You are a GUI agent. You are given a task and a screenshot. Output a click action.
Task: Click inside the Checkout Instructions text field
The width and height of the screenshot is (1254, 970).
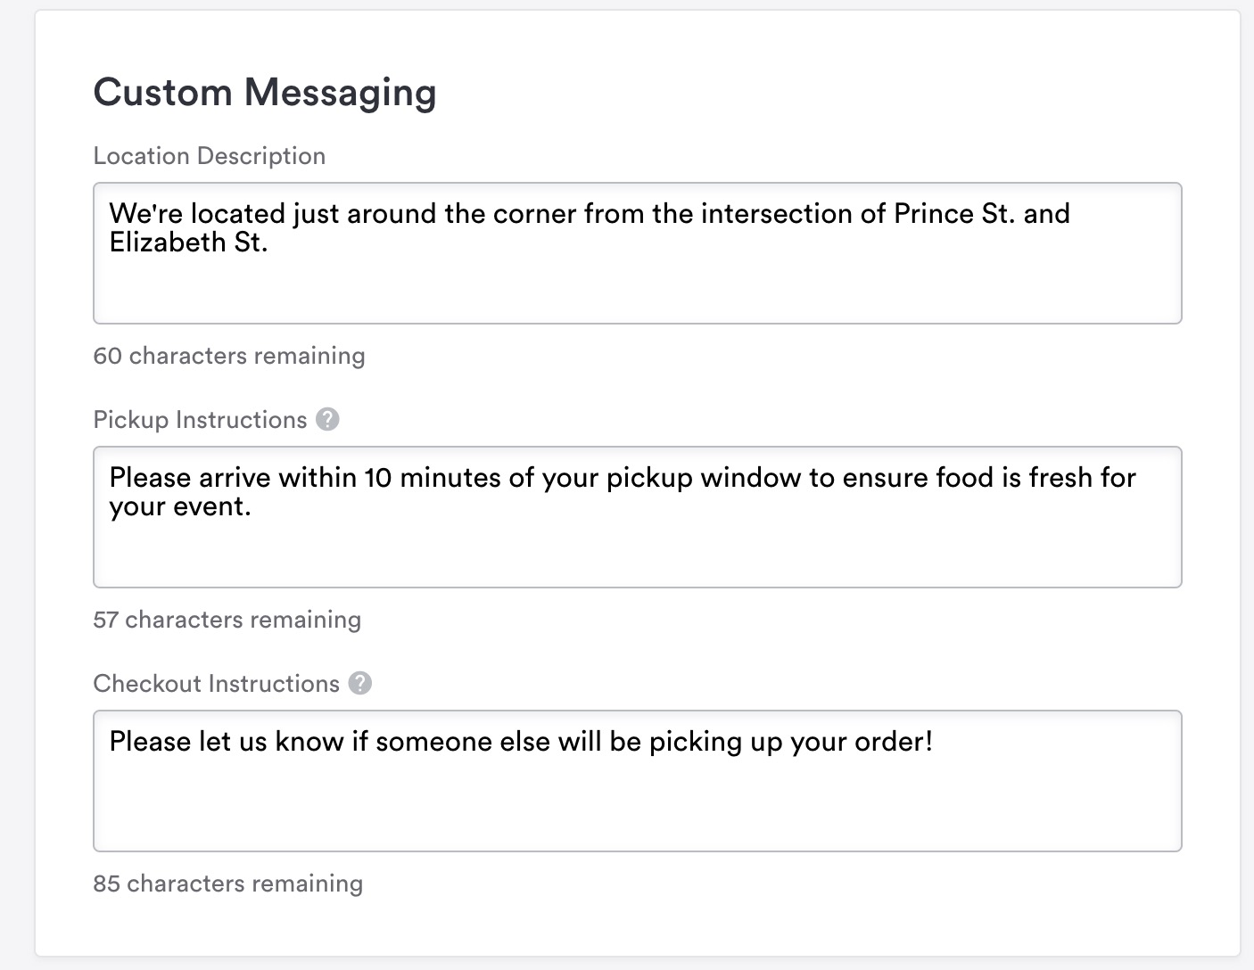tap(638, 781)
